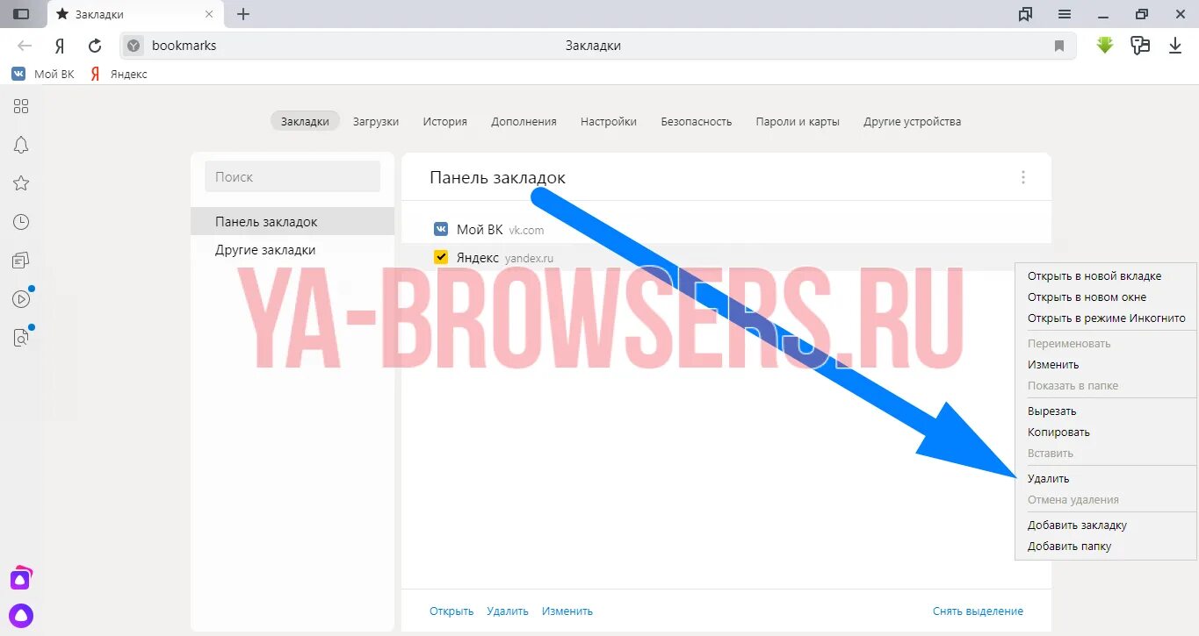The height and width of the screenshot is (636, 1199).
Task: Choose Изменить in the context menu
Action: tap(1053, 364)
